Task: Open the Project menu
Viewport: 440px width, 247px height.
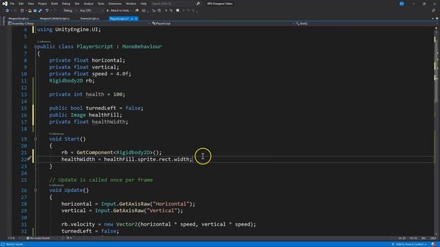Action: point(43,3)
